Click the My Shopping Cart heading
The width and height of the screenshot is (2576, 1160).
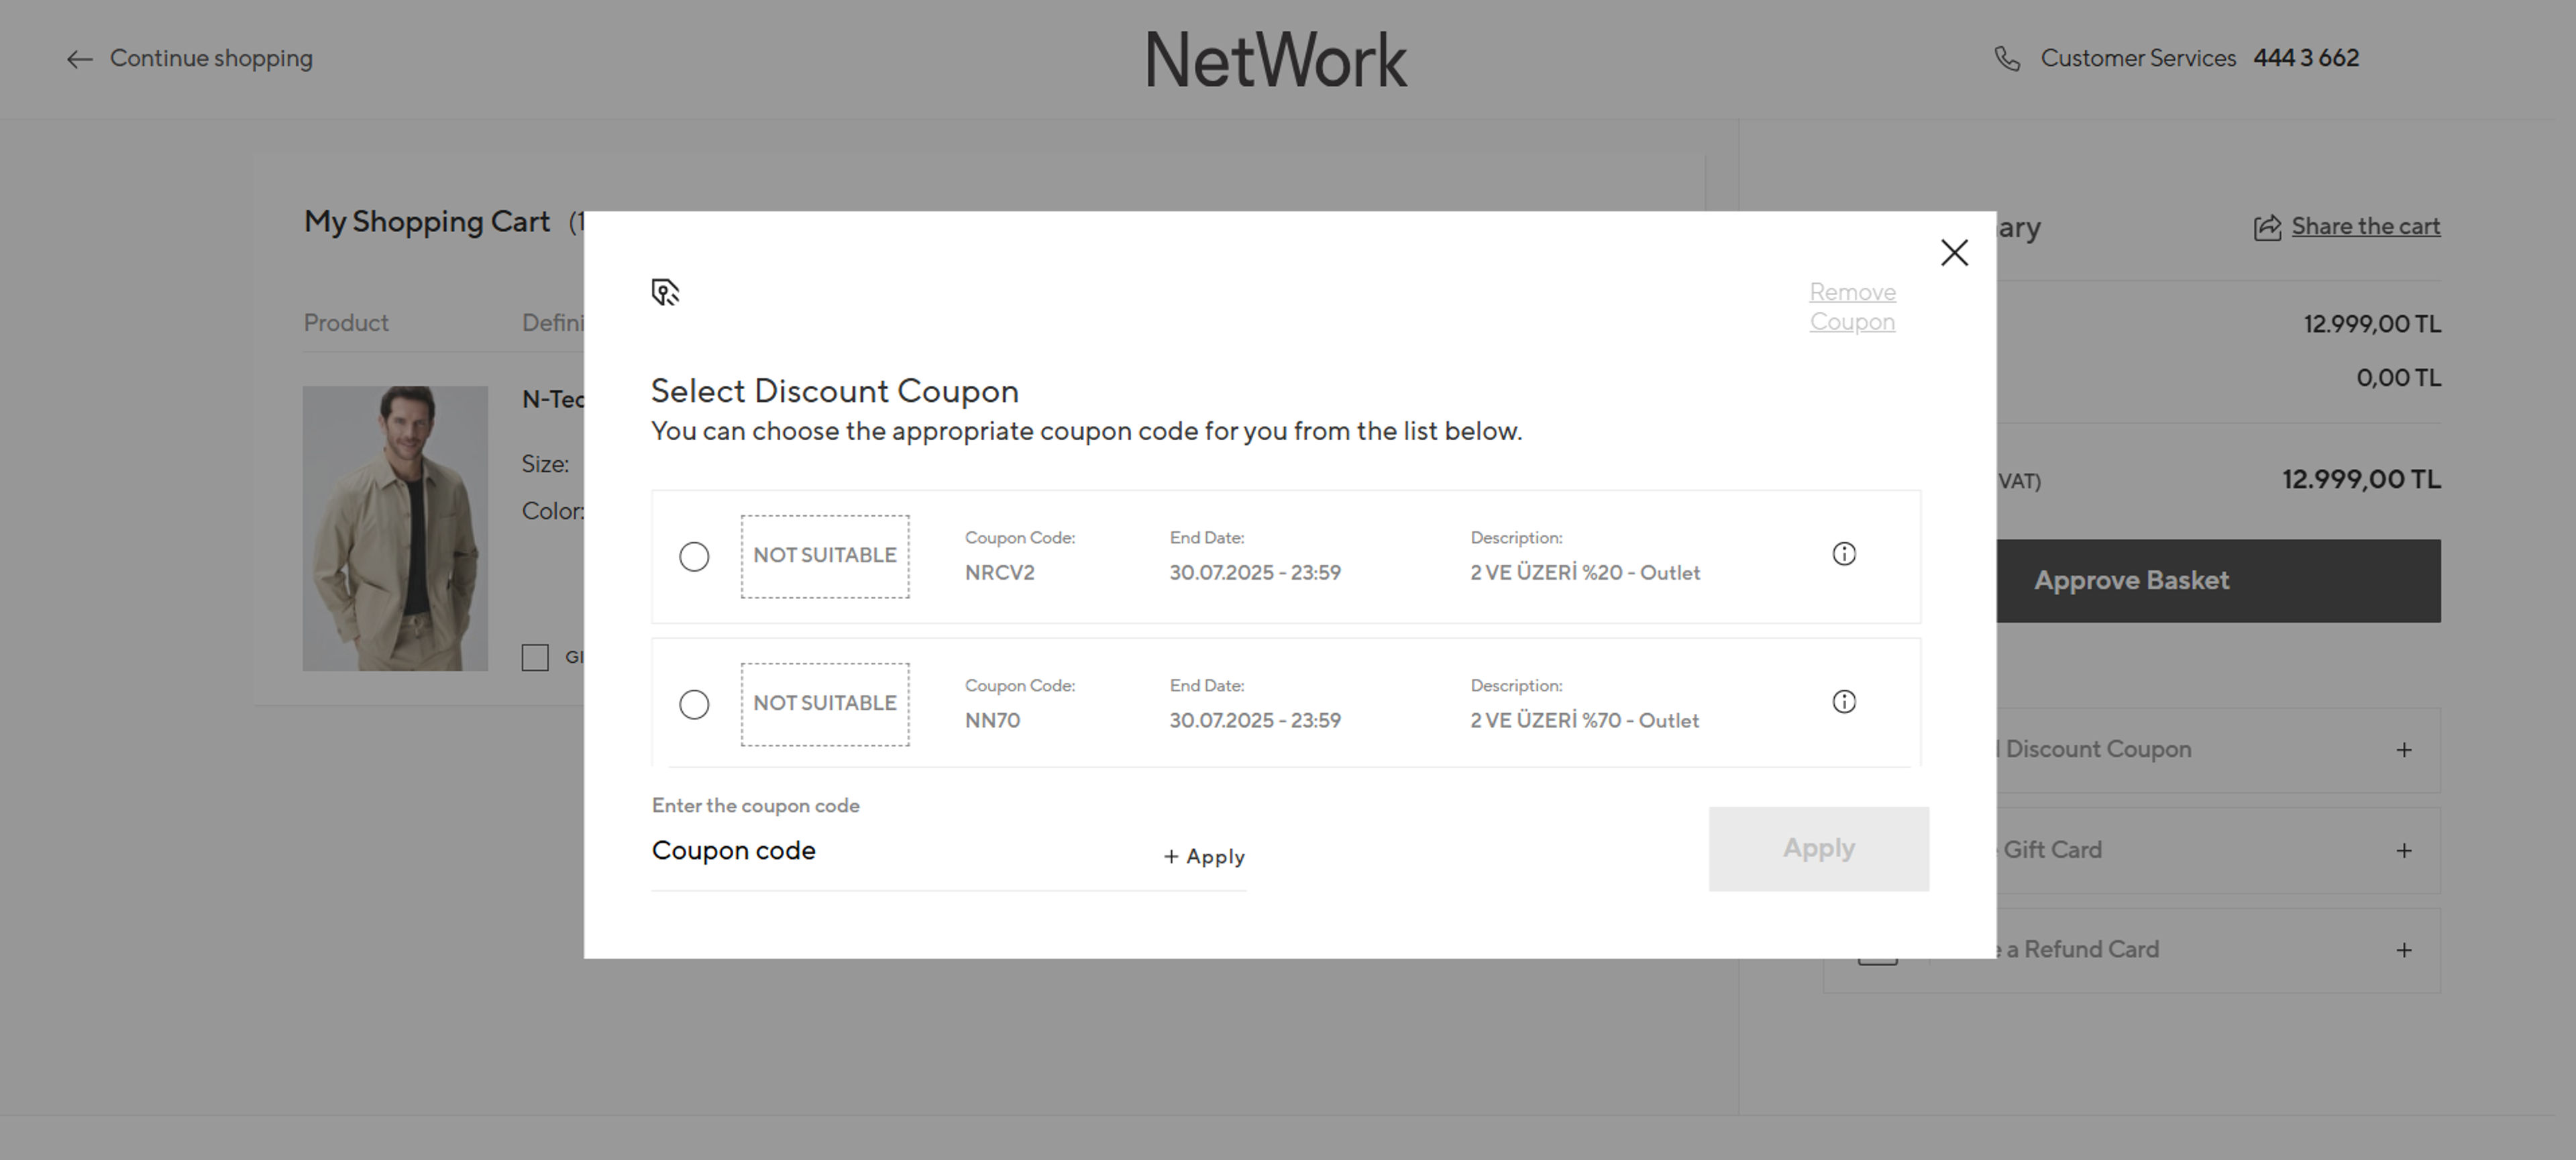pos(427,221)
